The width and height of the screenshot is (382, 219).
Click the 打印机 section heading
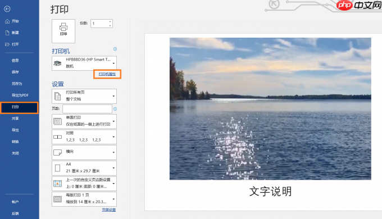[61, 51]
